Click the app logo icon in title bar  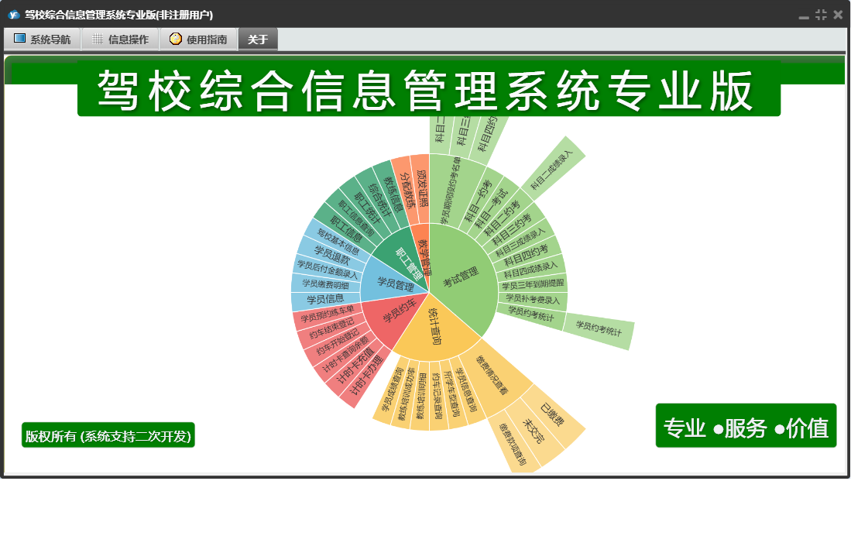click(x=14, y=15)
